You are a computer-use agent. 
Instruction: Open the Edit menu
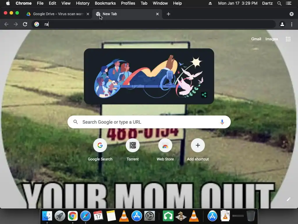coord(52,3)
